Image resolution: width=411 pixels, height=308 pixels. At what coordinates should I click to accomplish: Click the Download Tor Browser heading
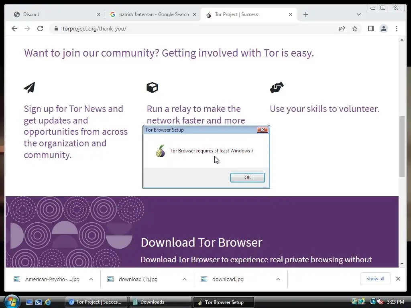pos(201,242)
